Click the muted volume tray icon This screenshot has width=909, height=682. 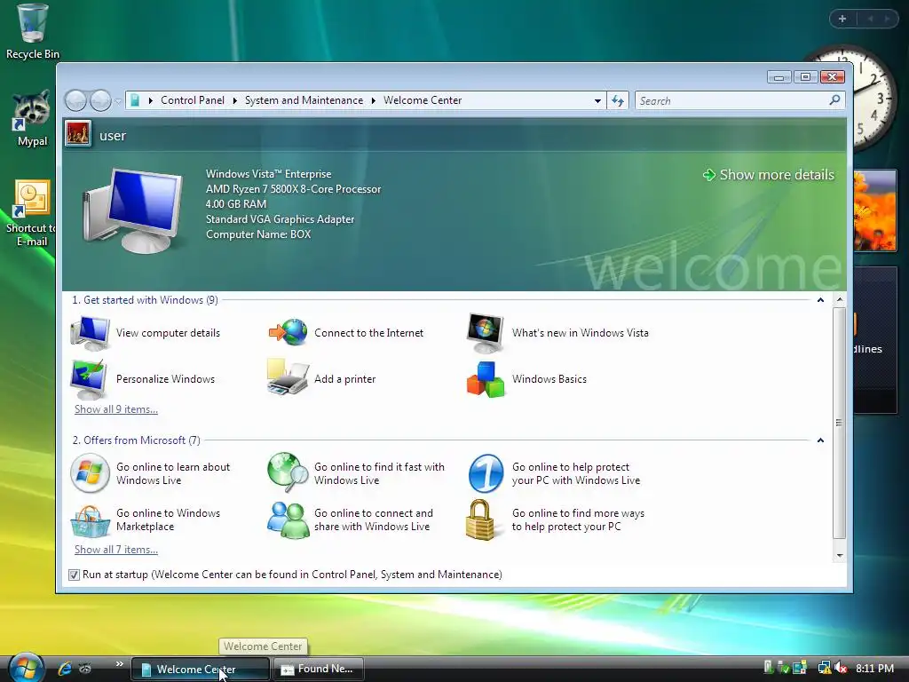coord(841,668)
